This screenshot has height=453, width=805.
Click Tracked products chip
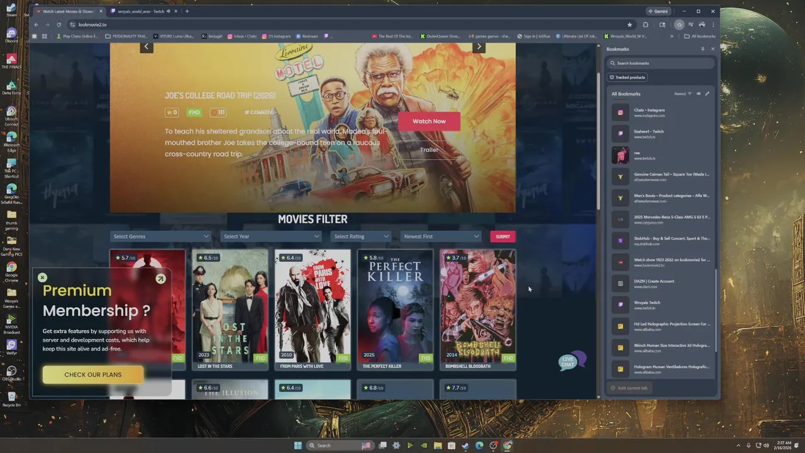pos(628,77)
